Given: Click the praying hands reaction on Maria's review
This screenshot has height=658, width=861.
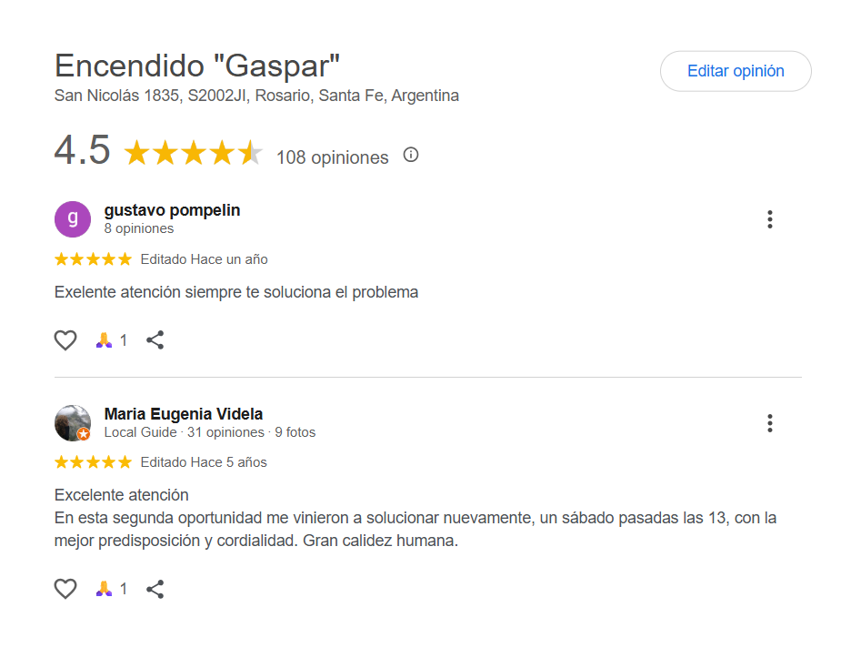Looking at the screenshot, I should 105,589.
